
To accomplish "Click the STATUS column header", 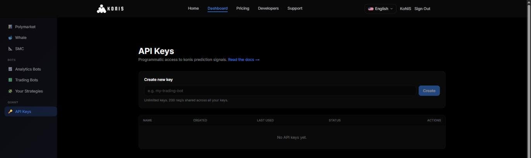I will [x=335, y=120].
